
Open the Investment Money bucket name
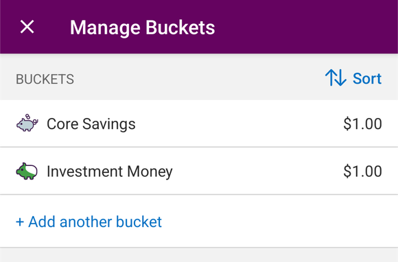[x=110, y=171]
